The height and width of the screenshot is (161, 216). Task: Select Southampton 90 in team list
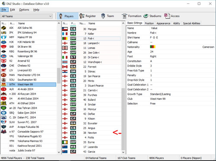coord(29,80)
